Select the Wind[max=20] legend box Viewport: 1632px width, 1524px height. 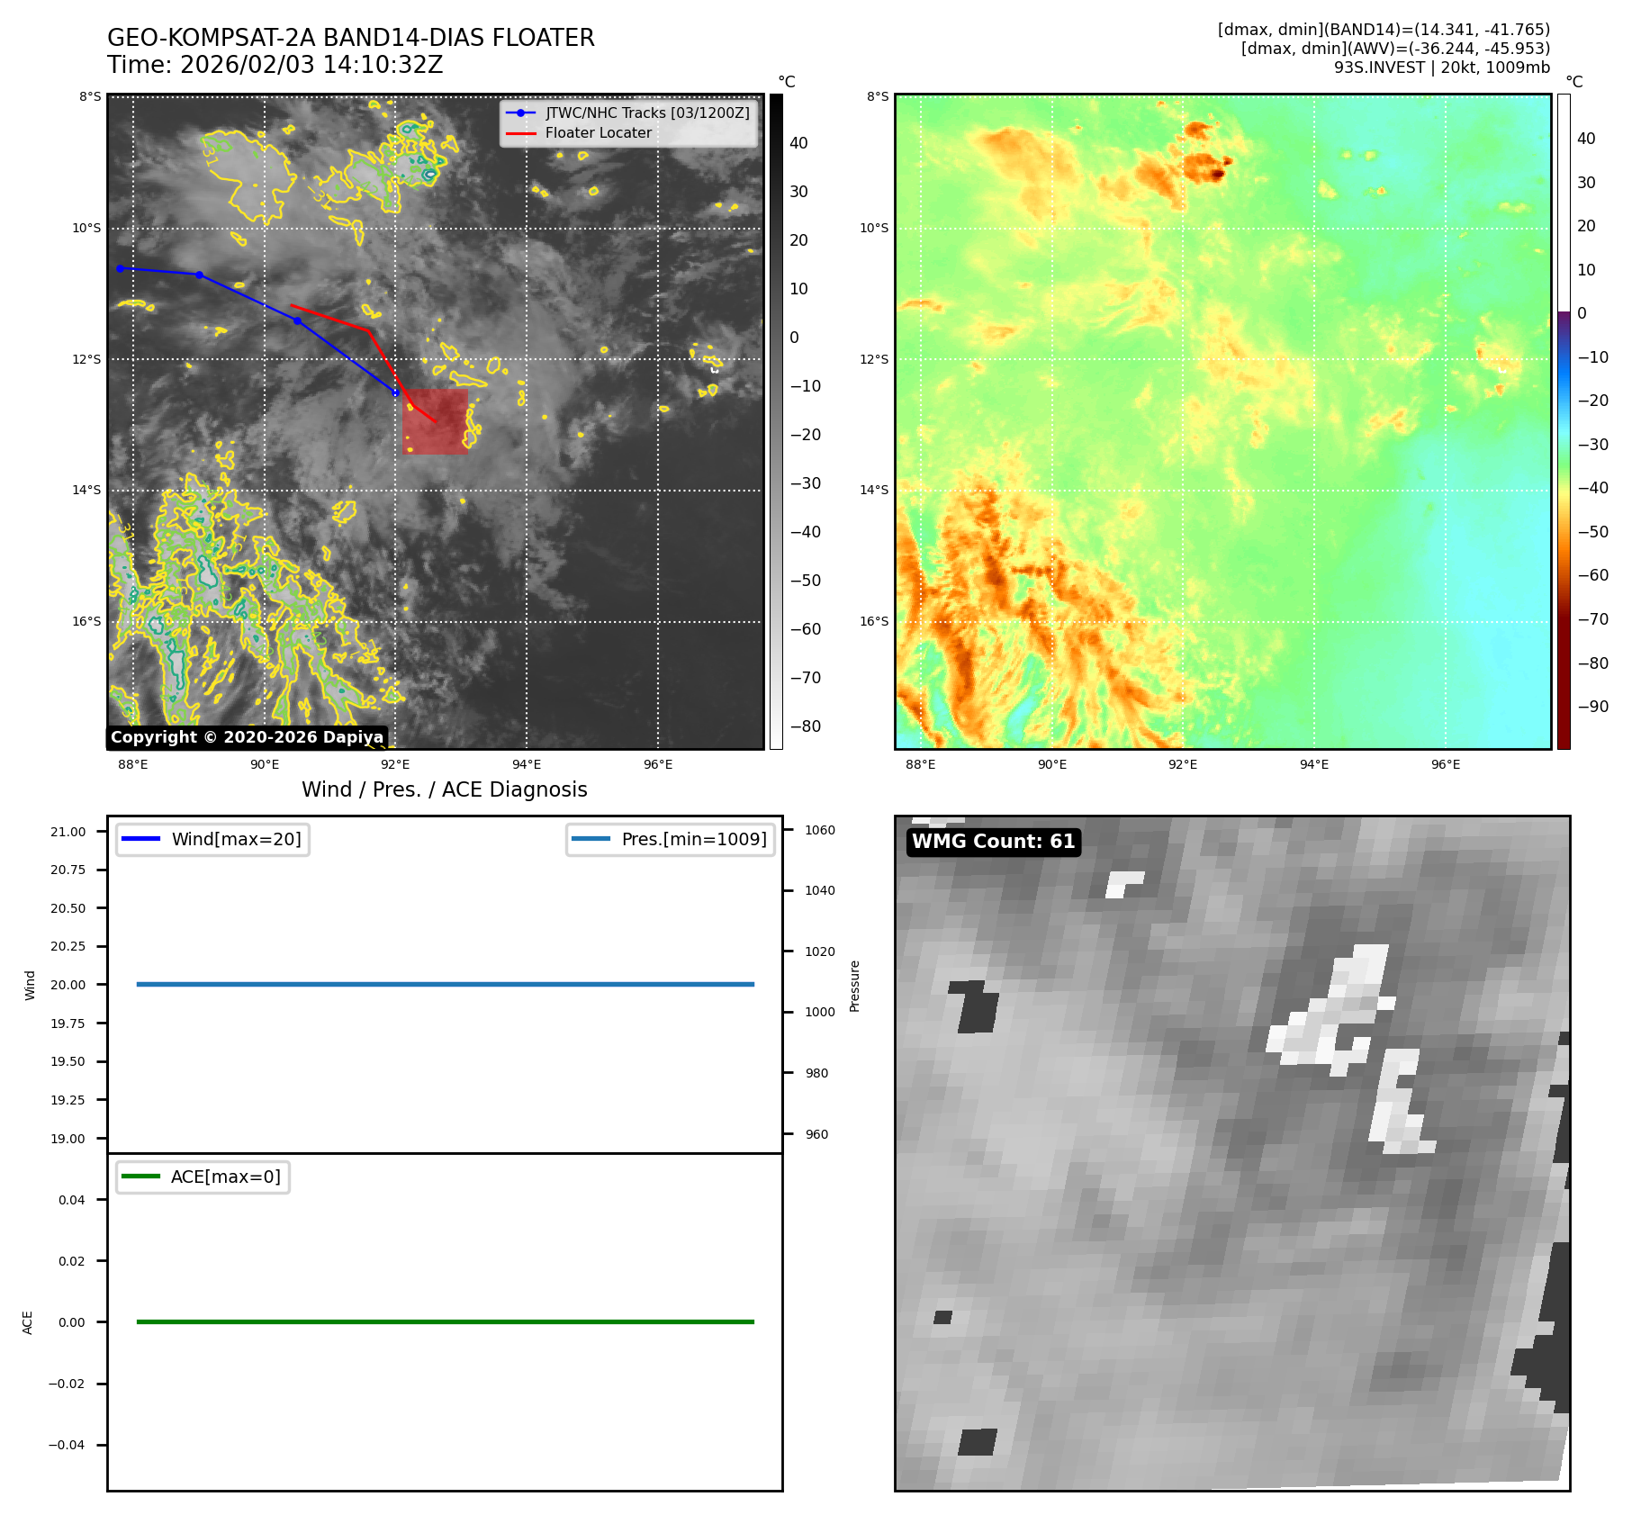point(212,839)
